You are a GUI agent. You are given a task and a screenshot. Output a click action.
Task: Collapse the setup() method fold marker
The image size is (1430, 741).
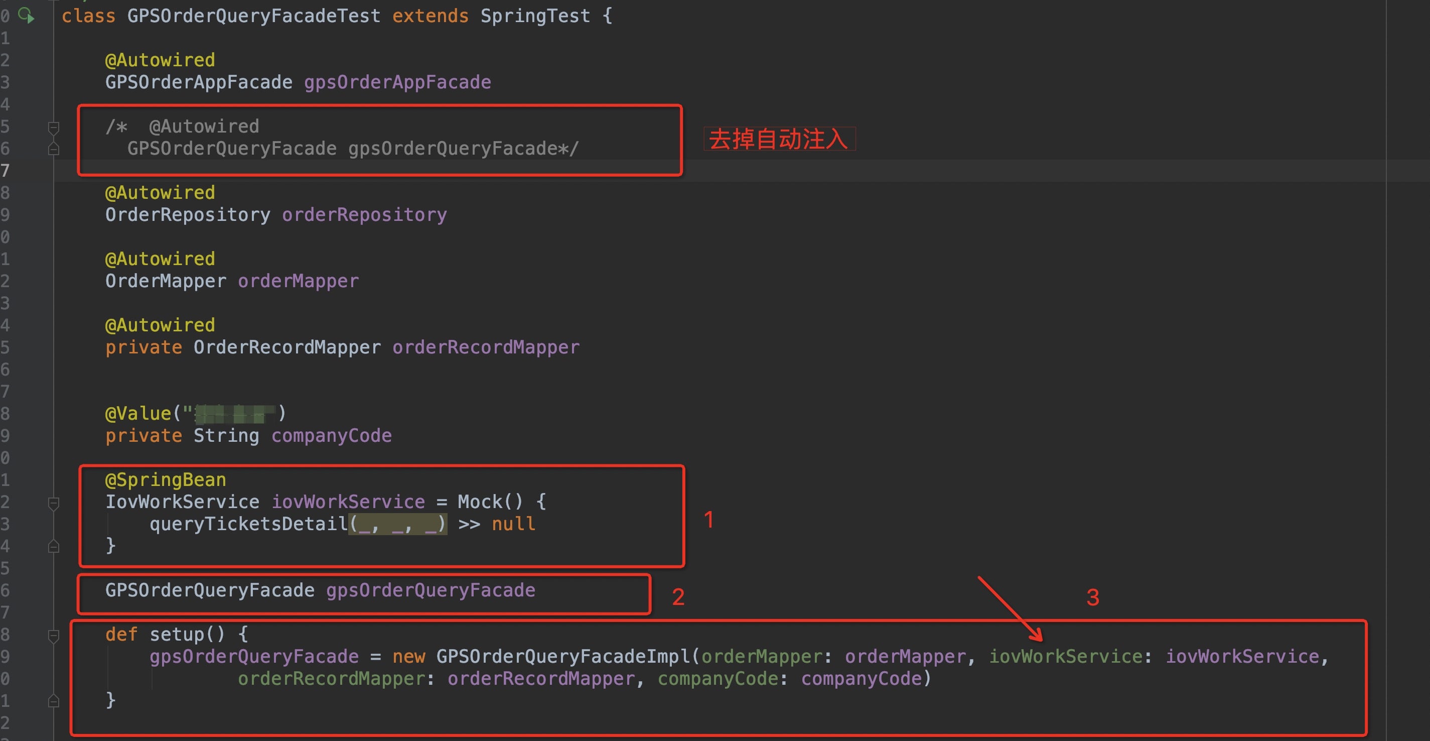pyautogui.click(x=53, y=635)
